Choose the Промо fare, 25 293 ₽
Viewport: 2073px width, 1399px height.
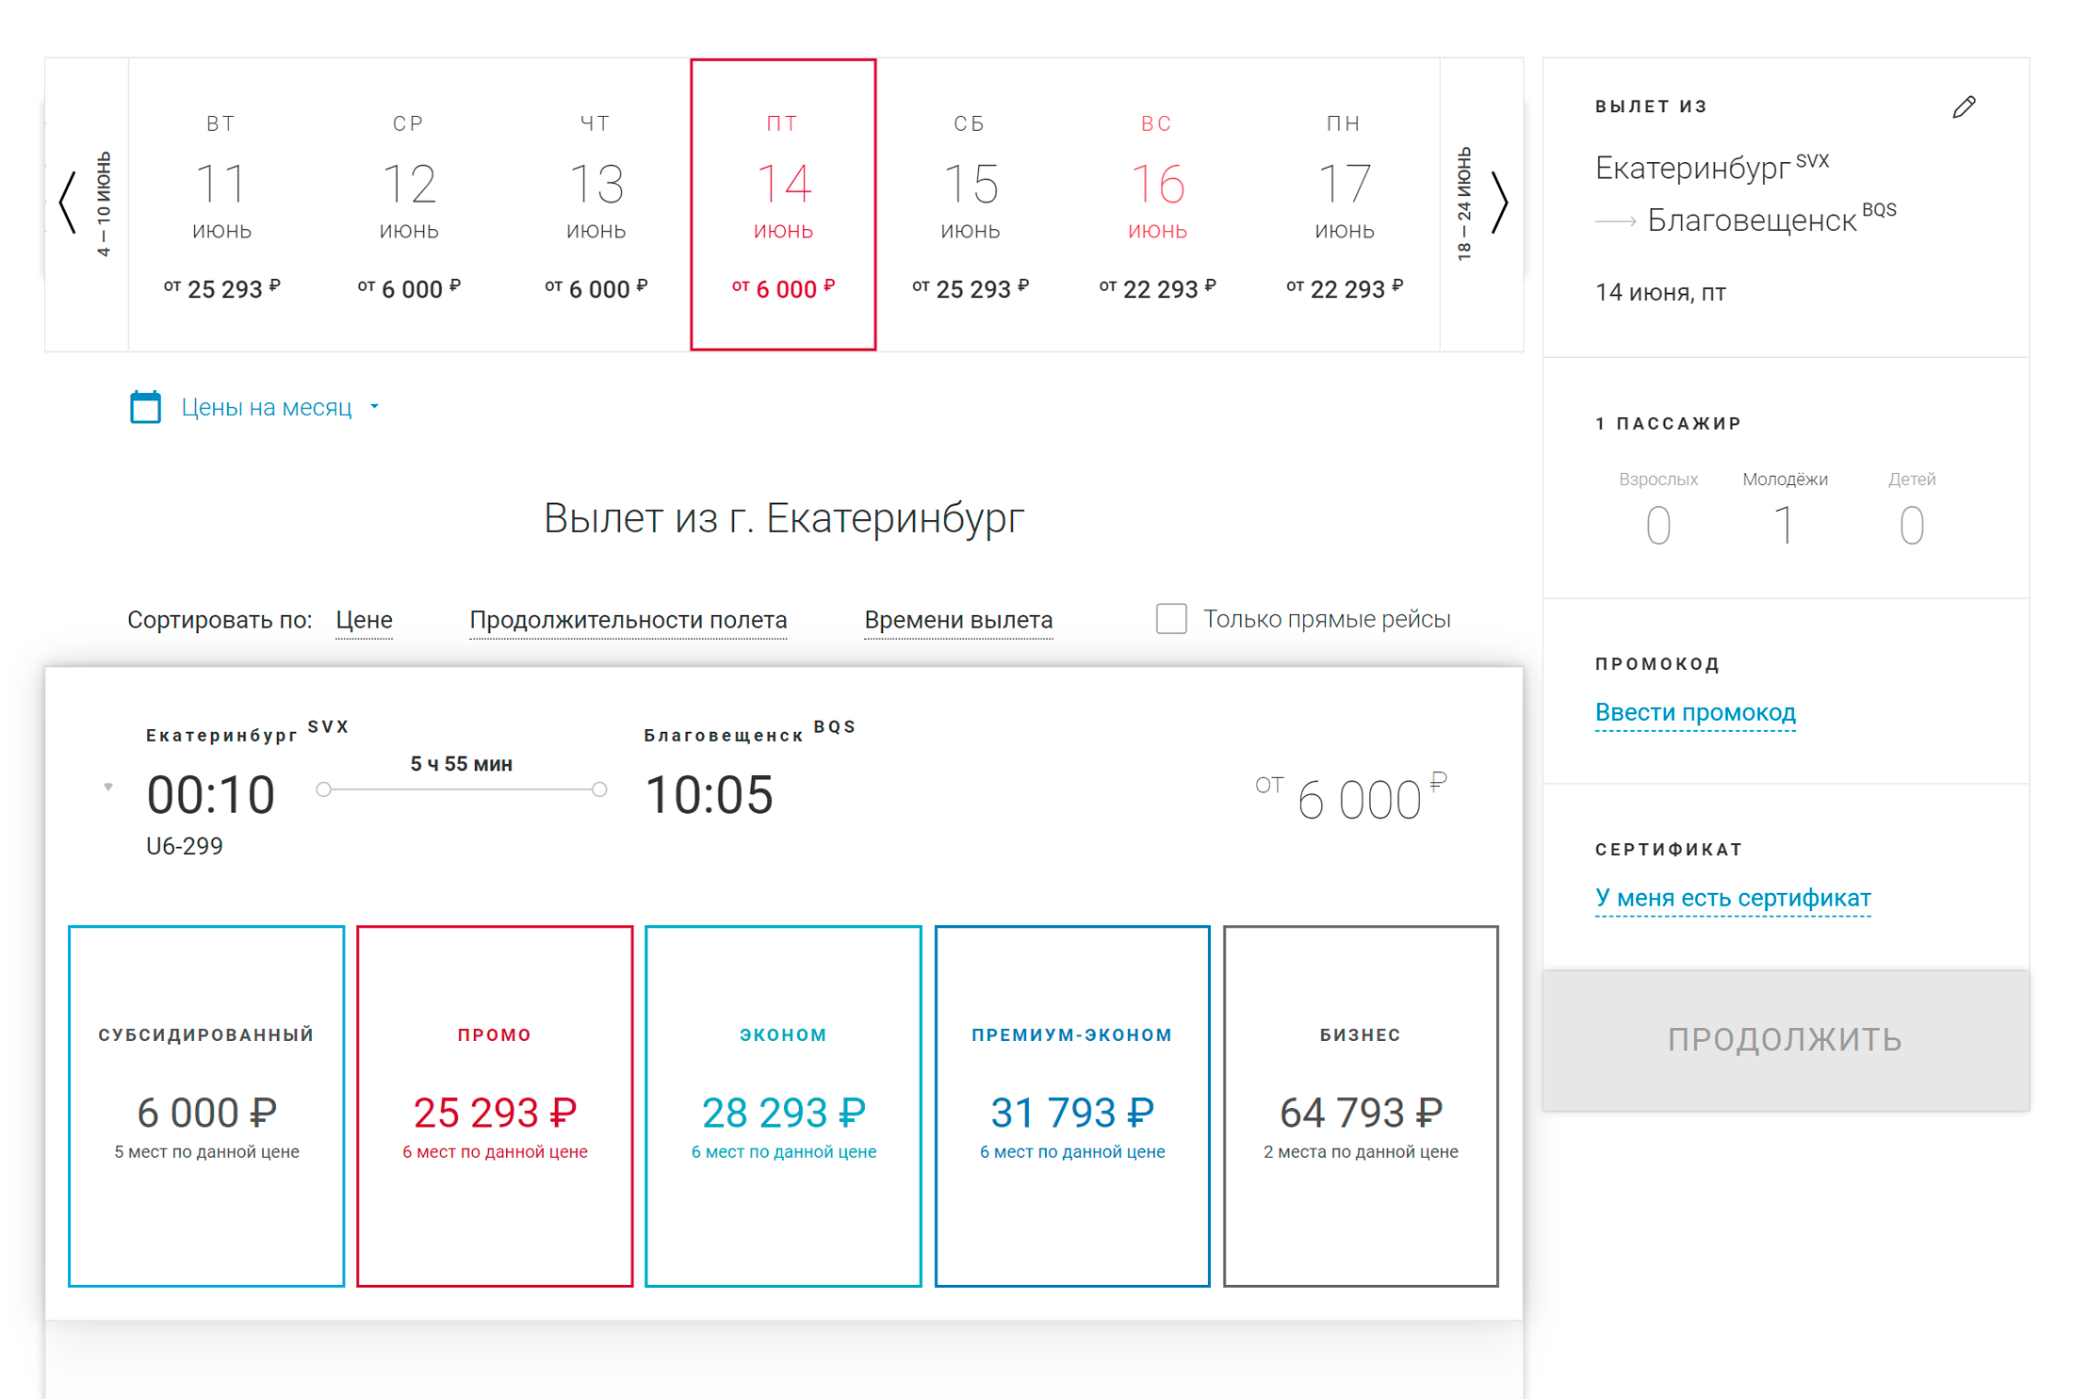click(x=495, y=1106)
